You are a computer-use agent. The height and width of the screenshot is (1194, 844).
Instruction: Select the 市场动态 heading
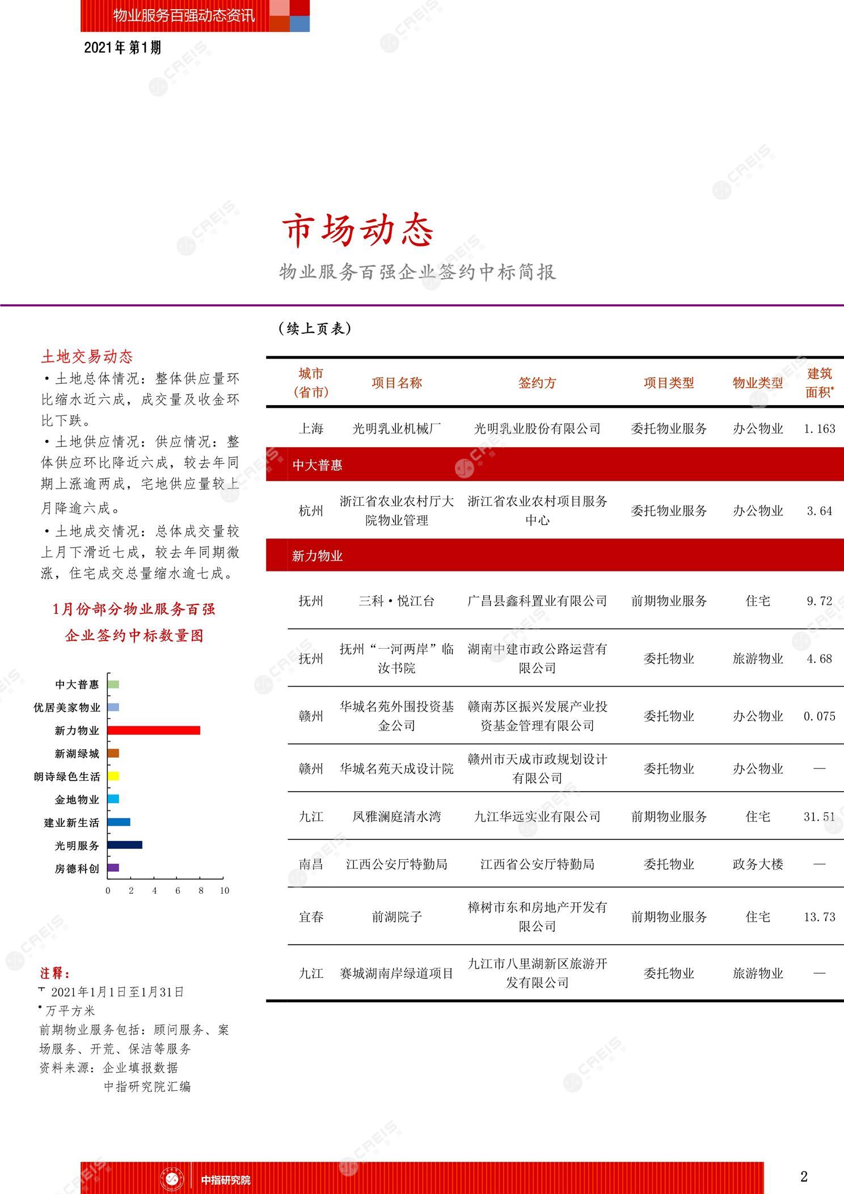358,230
